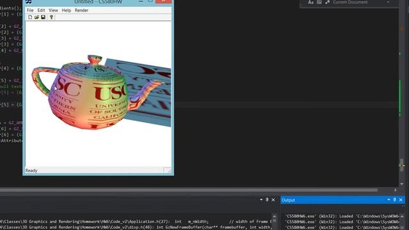Click the disp.h(48) GzNewFrameBuffer result line
The image size is (409, 230).
[136, 227]
